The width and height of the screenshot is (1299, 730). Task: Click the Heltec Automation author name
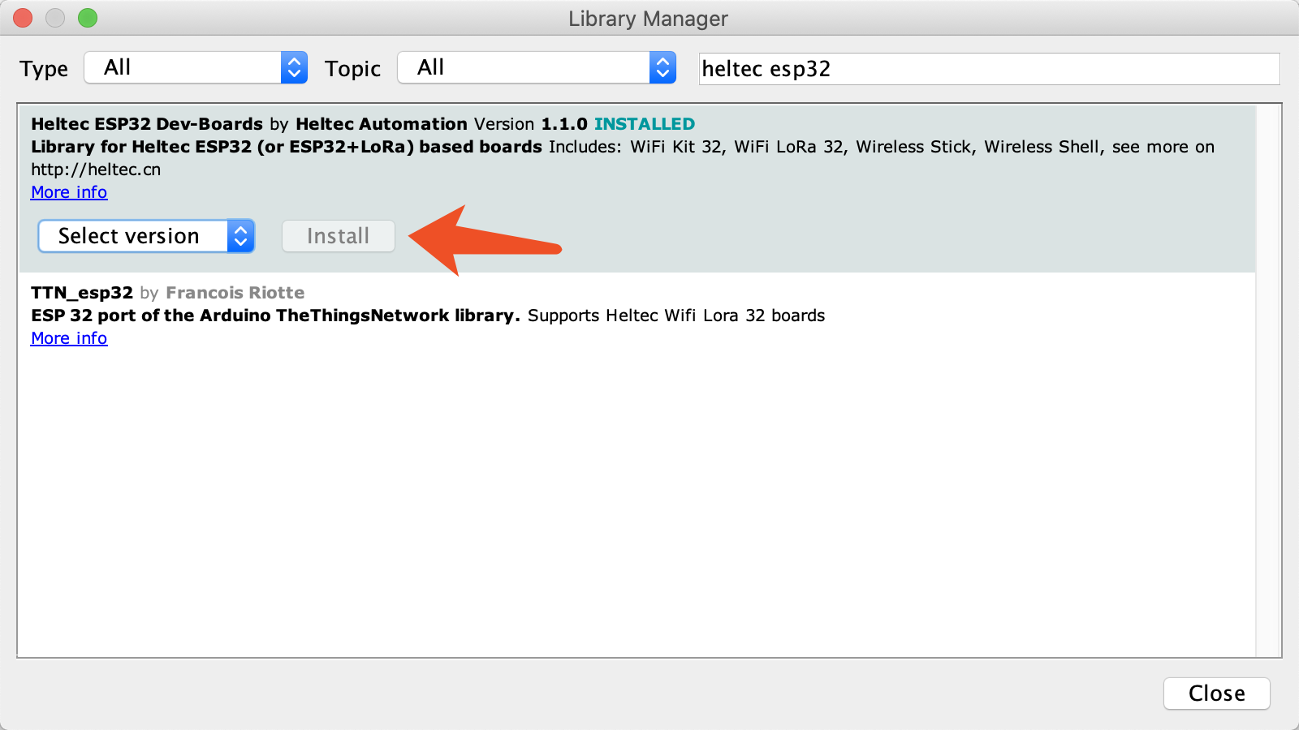pyautogui.click(x=382, y=124)
